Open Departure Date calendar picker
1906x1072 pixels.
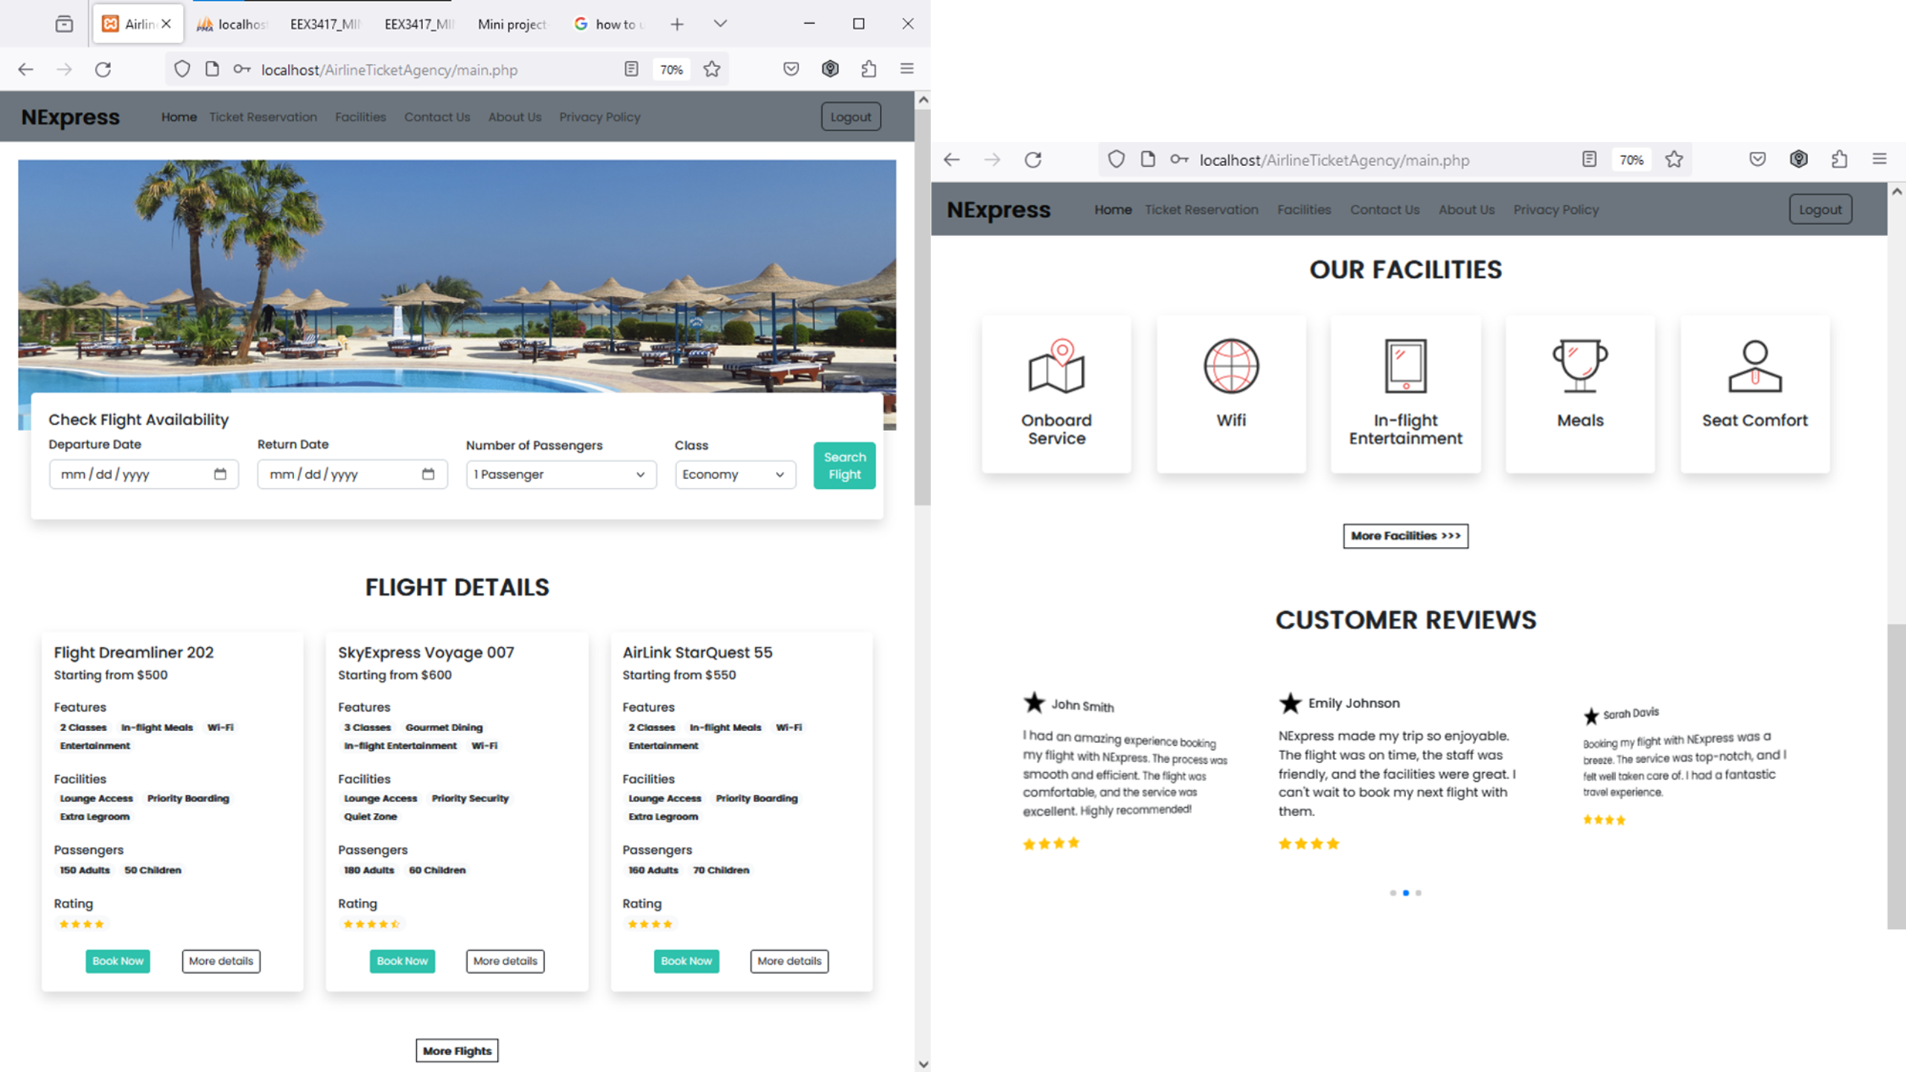click(x=220, y=474)
